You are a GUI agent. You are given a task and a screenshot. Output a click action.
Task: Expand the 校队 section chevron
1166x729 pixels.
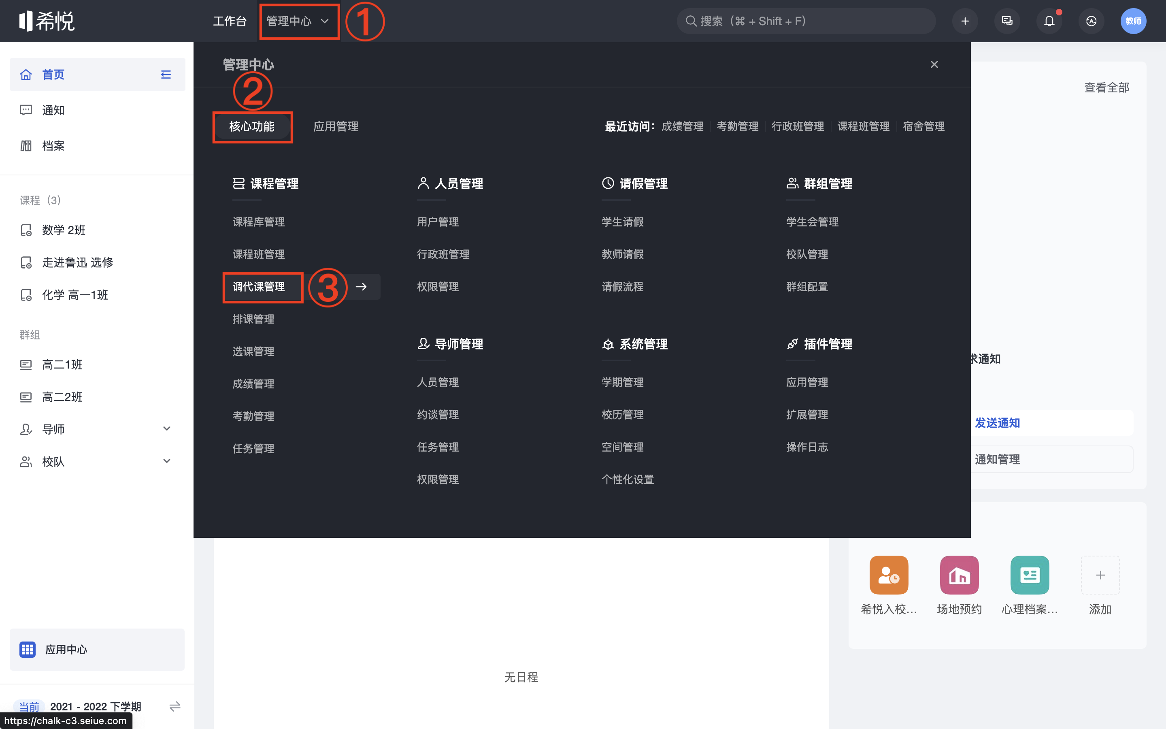click(167, 461)
